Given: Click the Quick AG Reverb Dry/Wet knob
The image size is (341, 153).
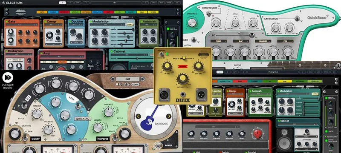Looking at the screenshot, I should point(109,112).
